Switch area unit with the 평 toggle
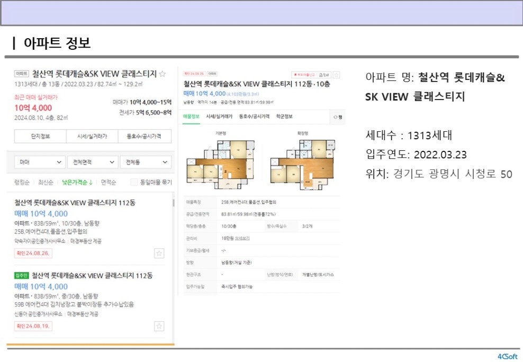Screen dimensions: 523x362 tap(338, 117)
